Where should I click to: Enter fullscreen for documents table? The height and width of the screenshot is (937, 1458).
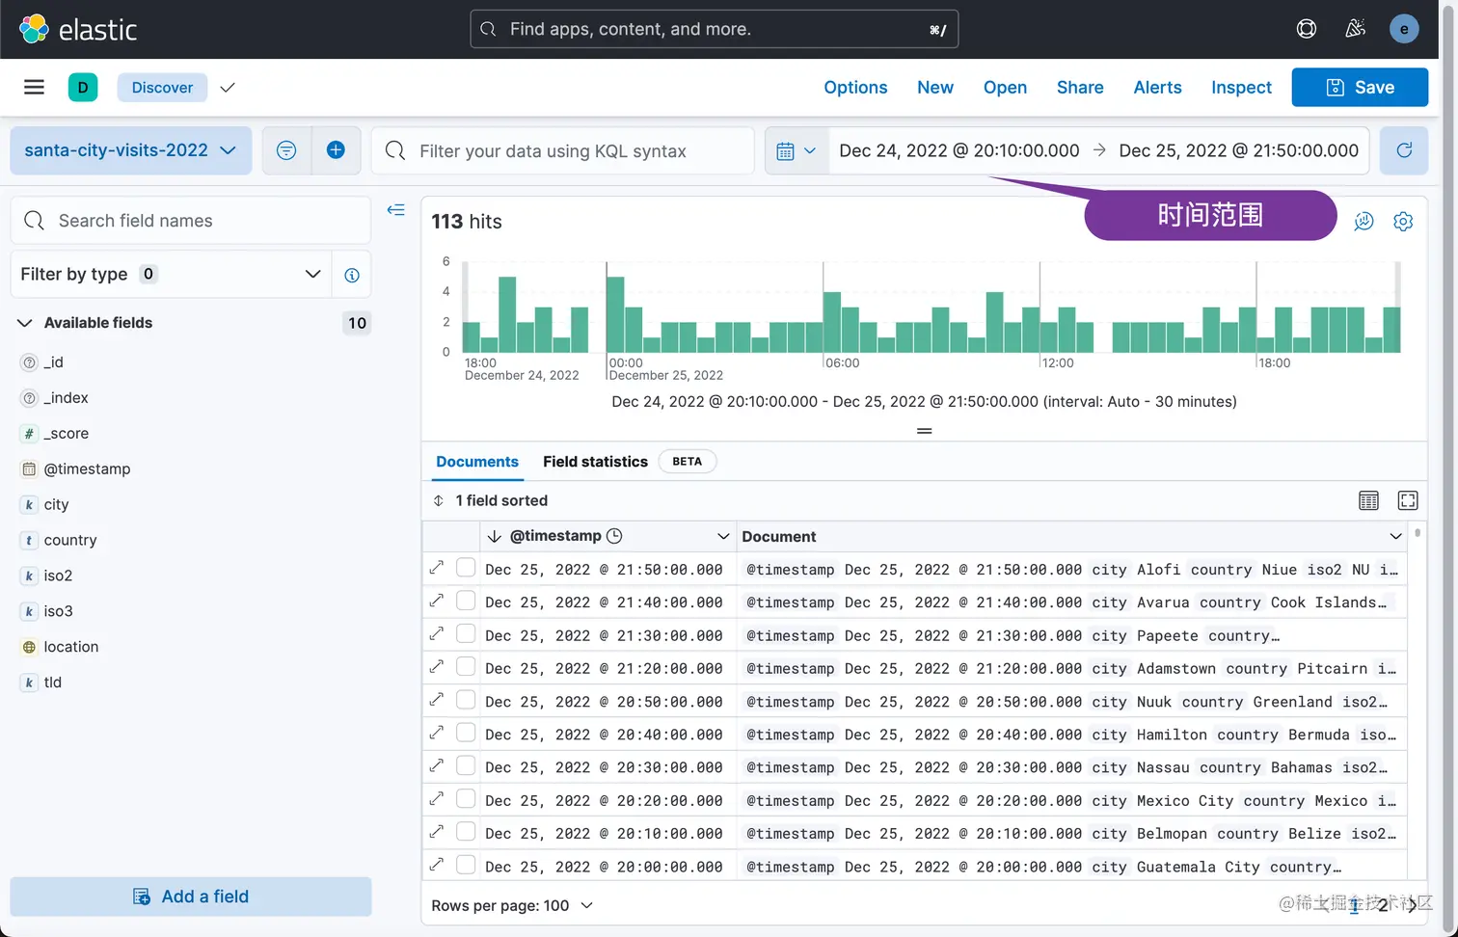tap(1408, 500)
